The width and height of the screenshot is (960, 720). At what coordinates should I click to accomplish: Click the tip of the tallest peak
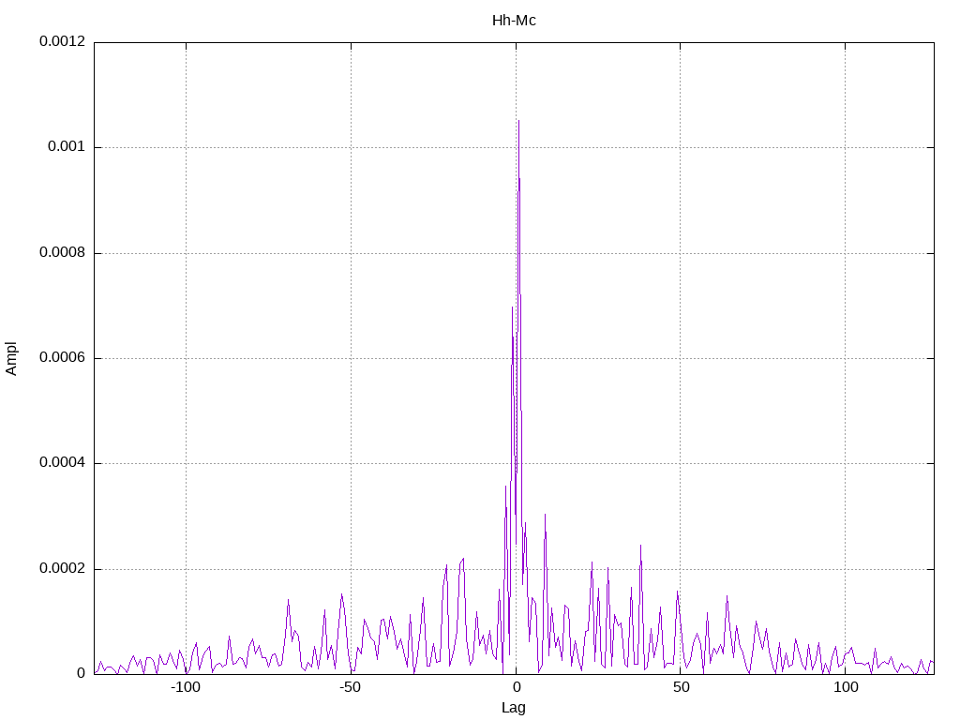pos(518,121)
